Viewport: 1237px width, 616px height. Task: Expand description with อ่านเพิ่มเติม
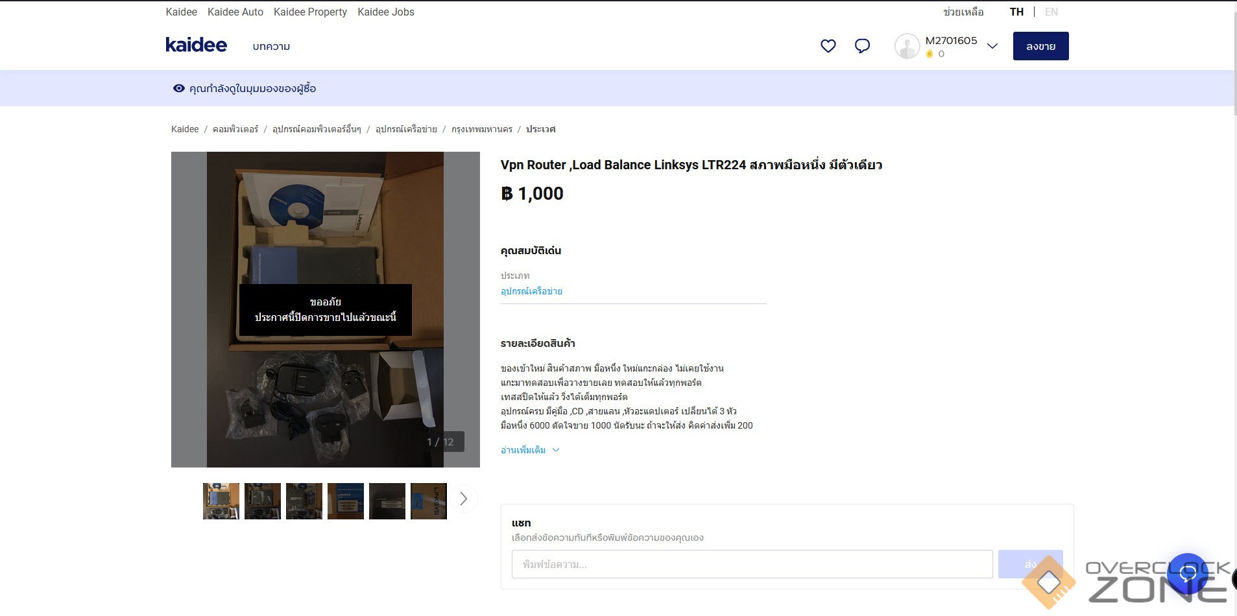[x=529, y=450]
